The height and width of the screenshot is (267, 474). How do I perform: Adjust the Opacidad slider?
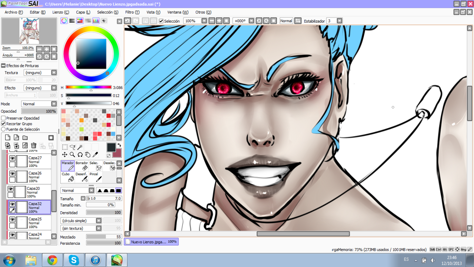click(x=39, y=111)
